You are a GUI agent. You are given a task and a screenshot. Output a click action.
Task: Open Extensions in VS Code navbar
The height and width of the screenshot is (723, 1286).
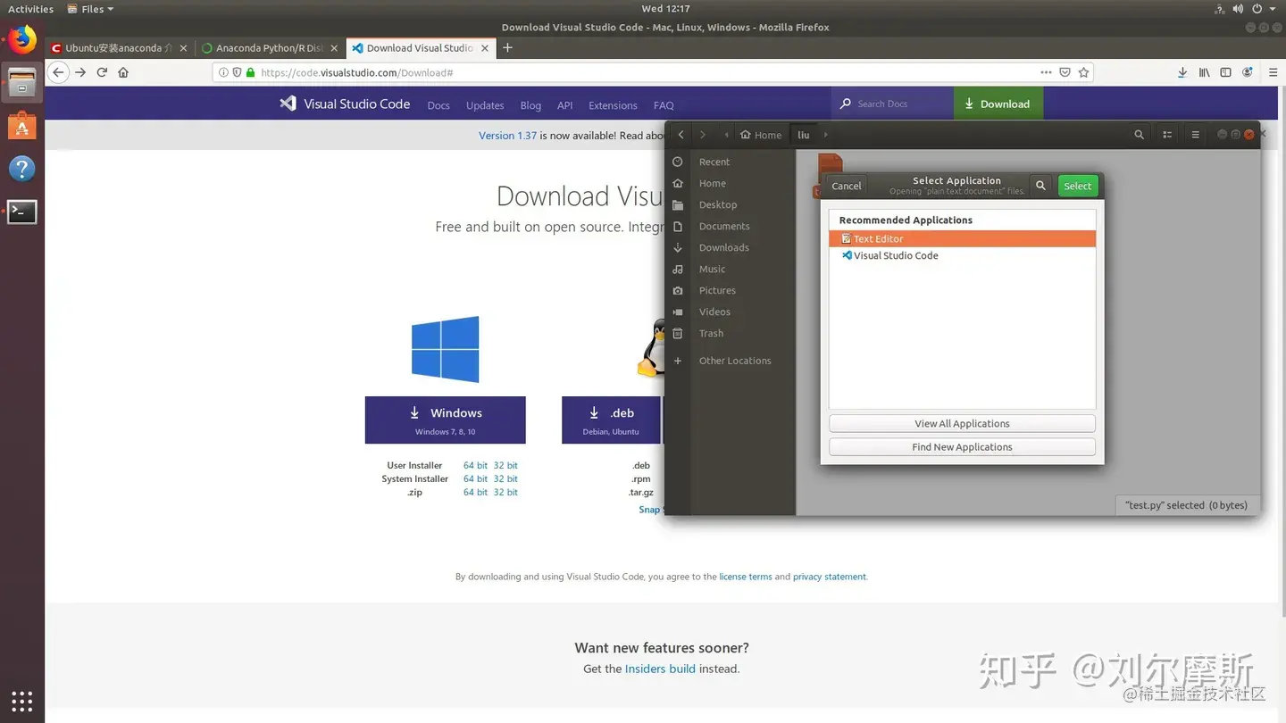pyautogui.click(x=613, y=105)
